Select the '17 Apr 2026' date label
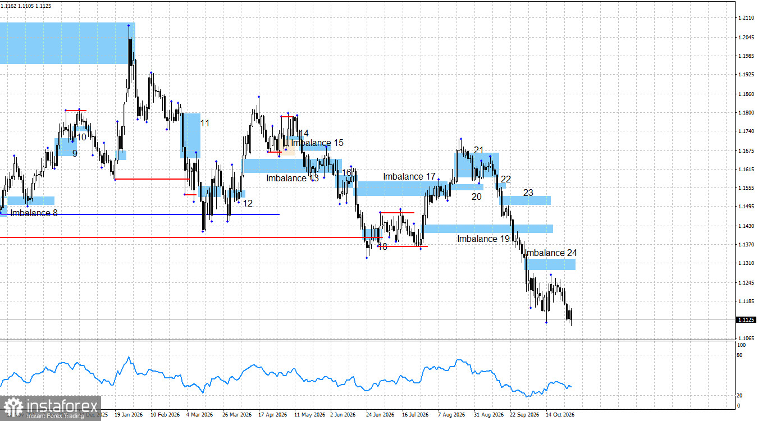758x421 pixels. coord(272,414)
